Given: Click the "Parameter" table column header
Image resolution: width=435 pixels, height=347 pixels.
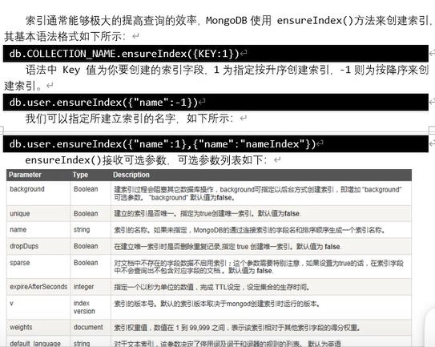Looking at the screenshot, I should (25, 175).
